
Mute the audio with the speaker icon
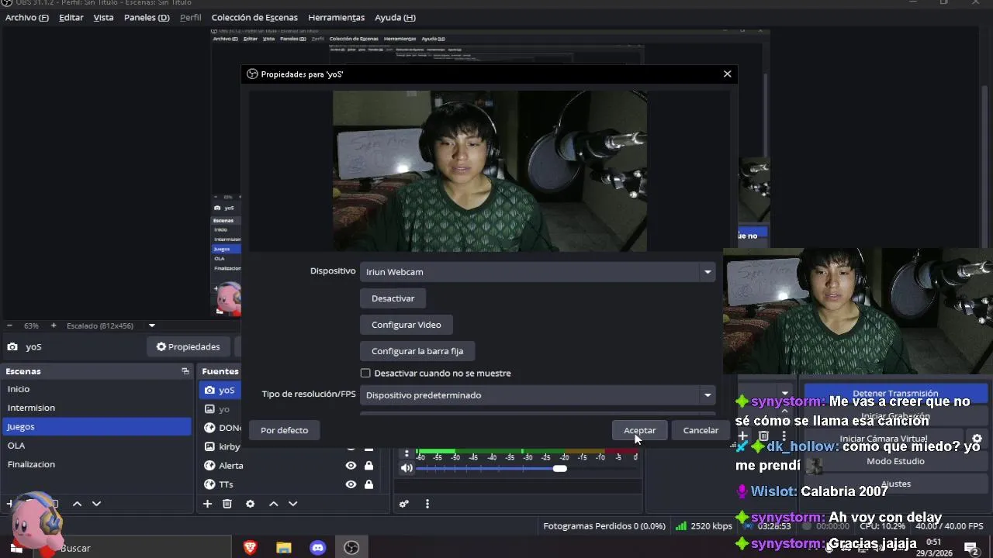point(407,468)
